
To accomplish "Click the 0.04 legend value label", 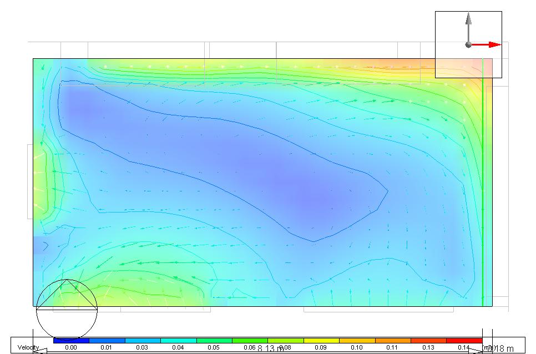I will pyautogui.click(x=178, y=347).
